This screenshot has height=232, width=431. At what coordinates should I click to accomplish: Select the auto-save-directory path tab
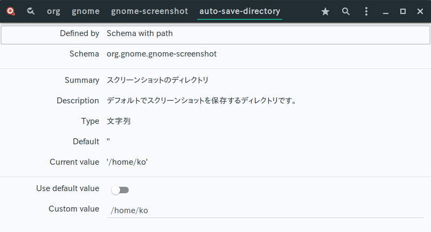point(240,11)
